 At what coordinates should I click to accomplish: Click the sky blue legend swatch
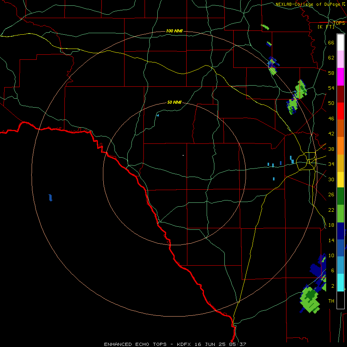tap(340, 265)
